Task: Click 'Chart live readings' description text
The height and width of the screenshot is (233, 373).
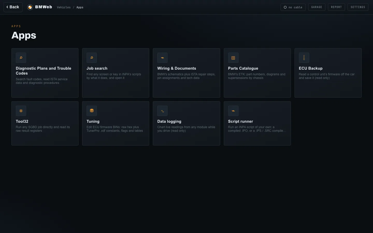Action: (x=186, y=129)
